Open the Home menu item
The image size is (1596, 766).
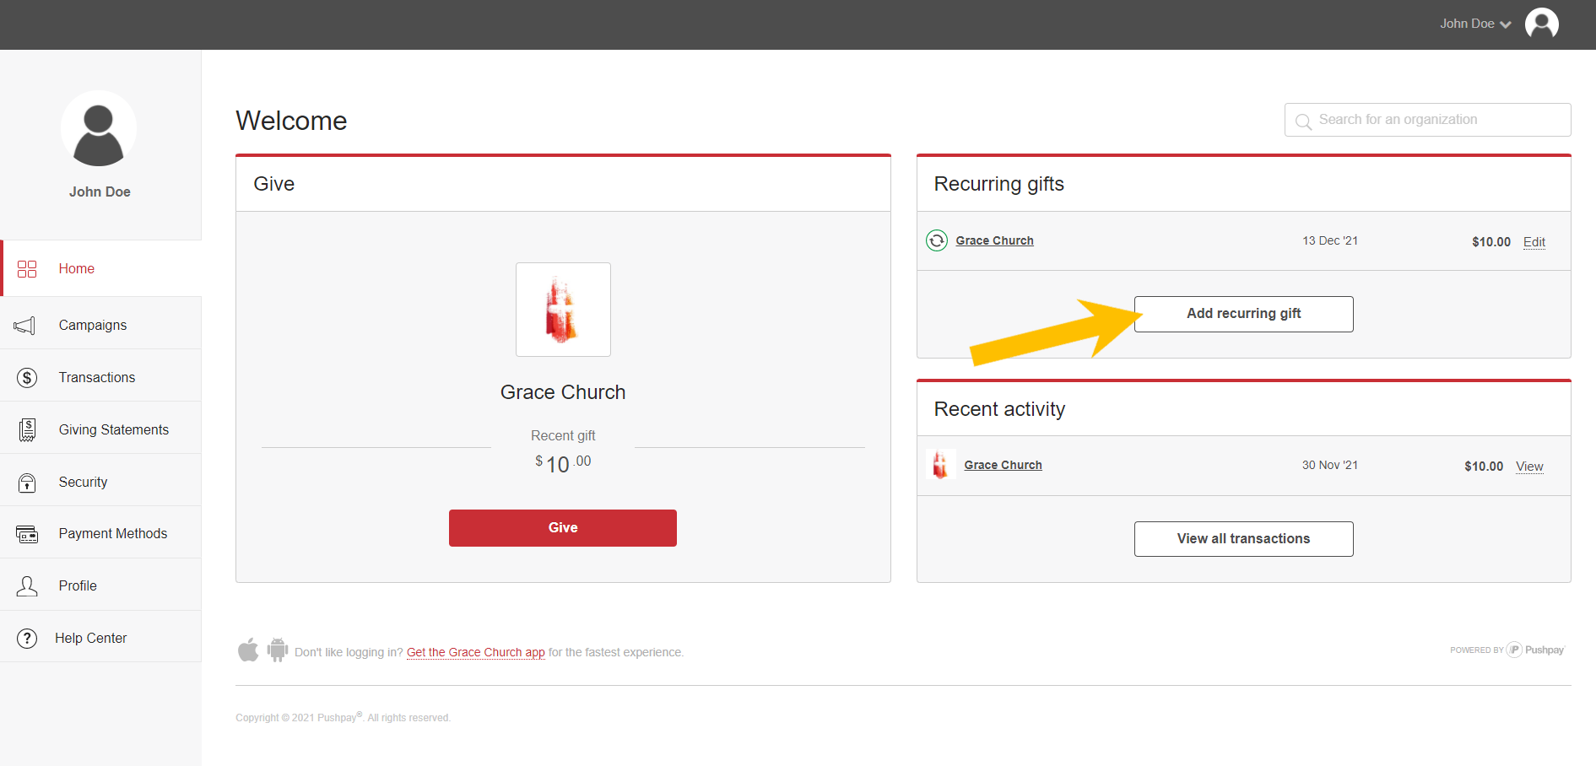(x=101, y=268)
